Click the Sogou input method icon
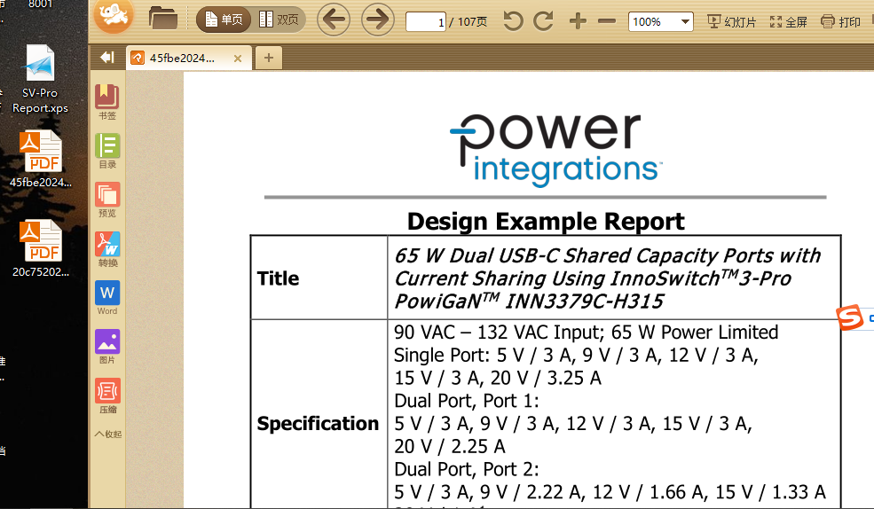 pyautogui.click(x=850, y=317)
